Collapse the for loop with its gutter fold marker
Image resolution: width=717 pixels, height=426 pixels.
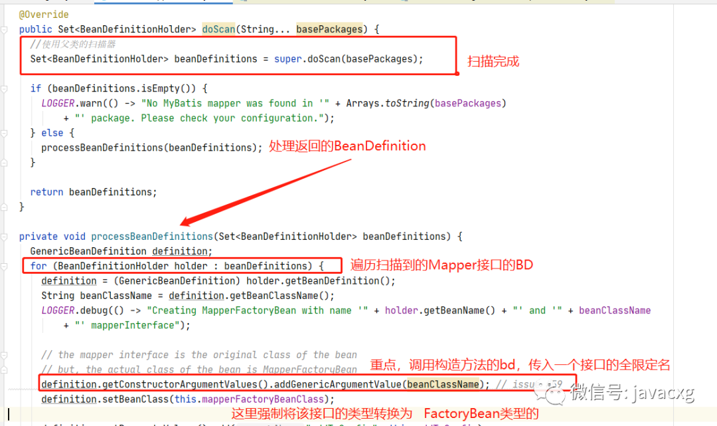coord(4,266)
